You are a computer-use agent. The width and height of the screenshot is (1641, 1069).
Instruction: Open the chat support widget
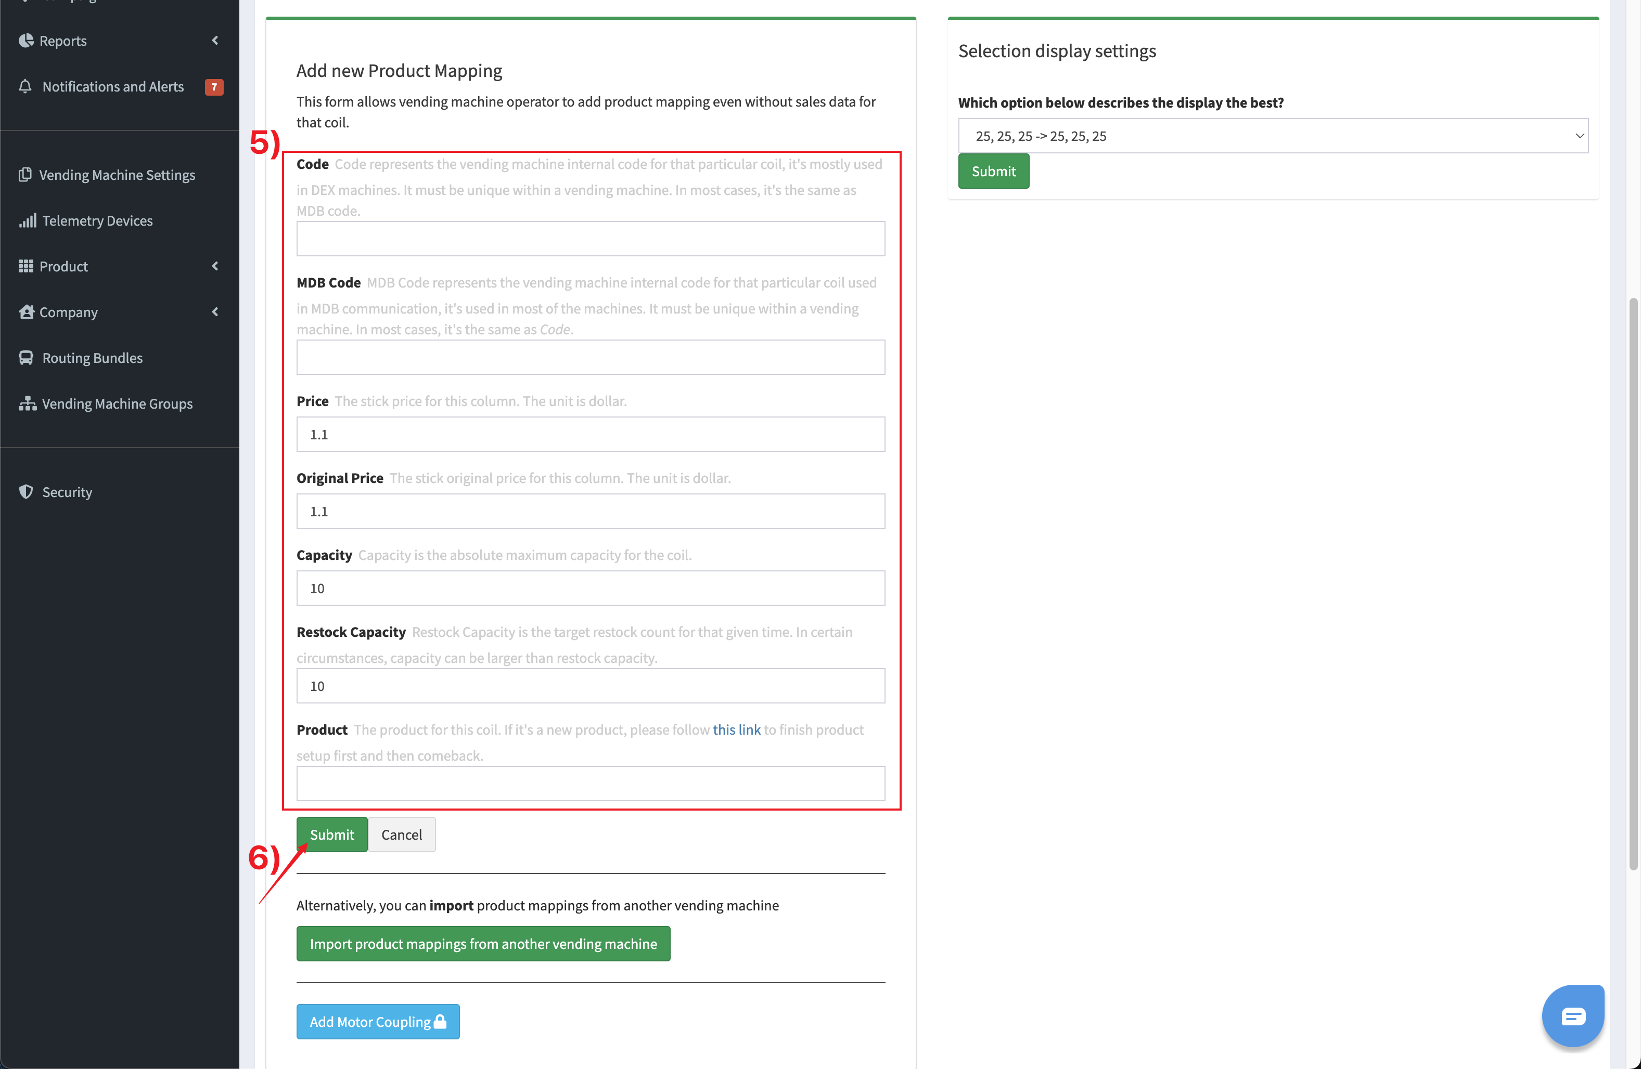pyautogui.click(x=1573, y=1015)
